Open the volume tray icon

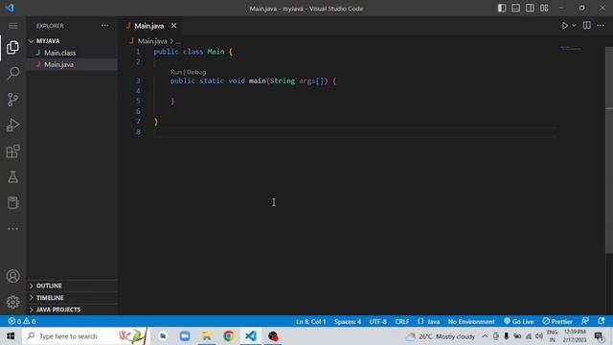point(539,336)
